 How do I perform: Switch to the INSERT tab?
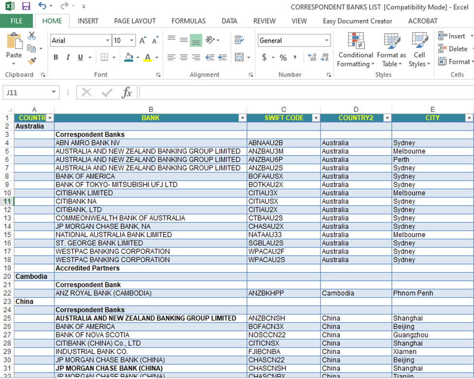pyautogui.click(x=88, y=21)
